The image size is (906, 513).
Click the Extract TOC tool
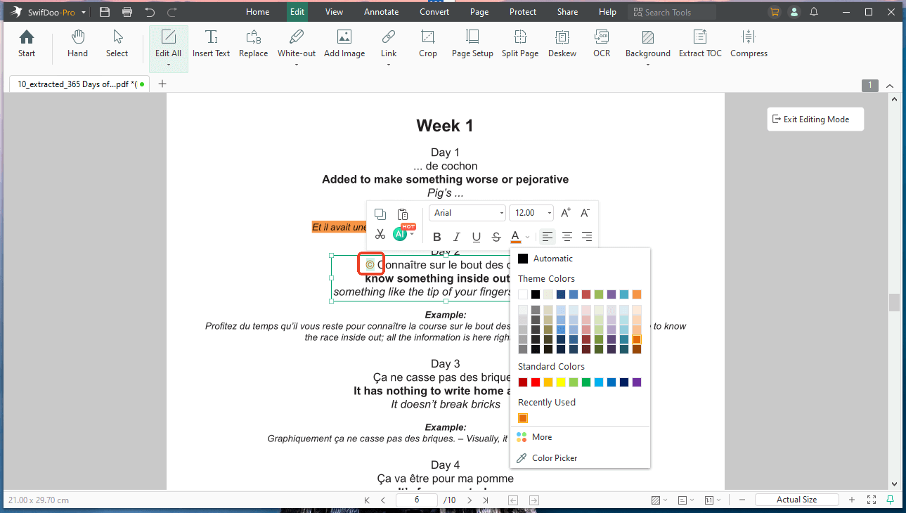pos(700,44)
